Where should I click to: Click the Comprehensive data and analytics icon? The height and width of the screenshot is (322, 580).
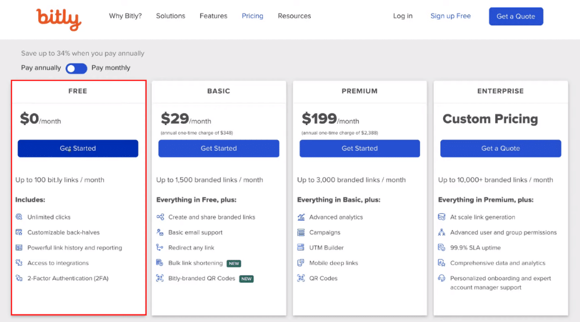pyautogui.click(x=441, y=262)
